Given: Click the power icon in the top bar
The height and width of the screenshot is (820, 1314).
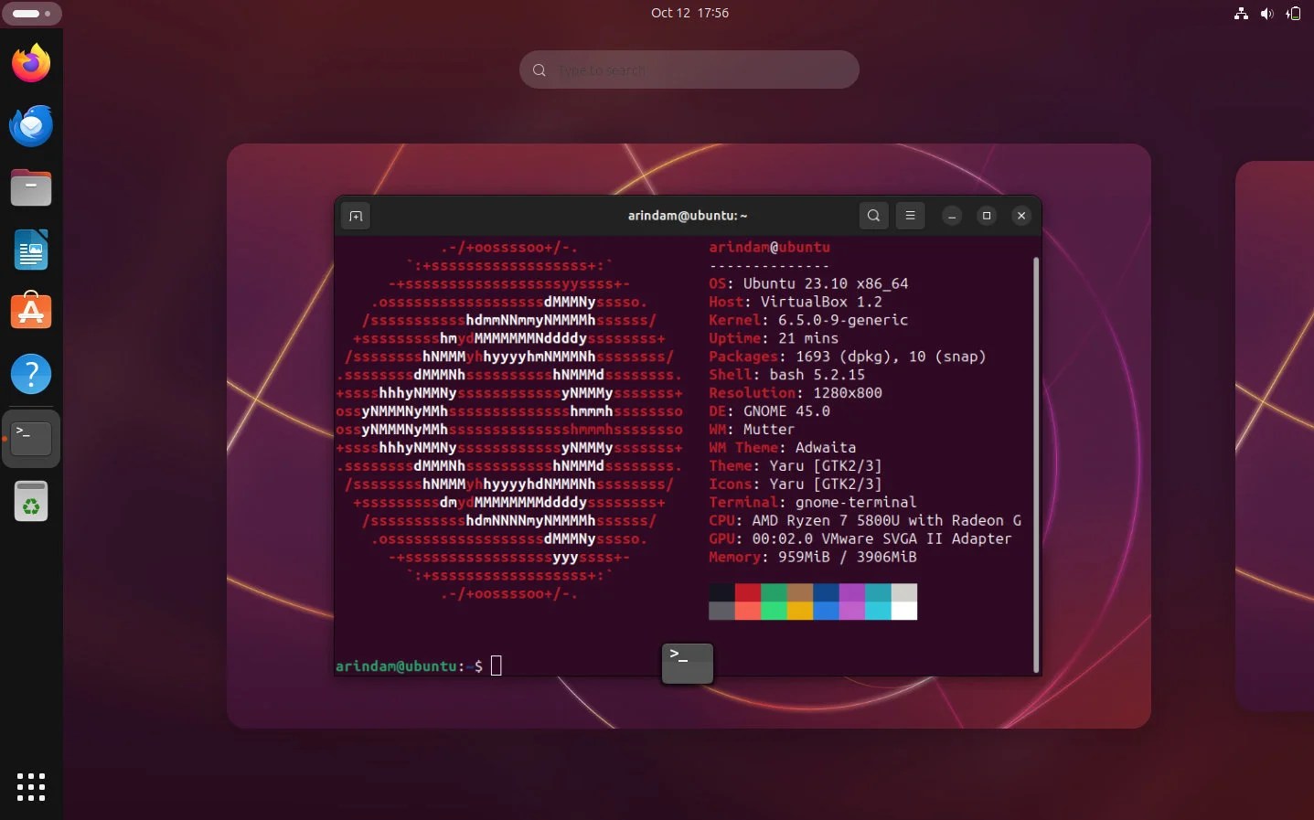Looking at the screenshot, I should pos(1293,14).
